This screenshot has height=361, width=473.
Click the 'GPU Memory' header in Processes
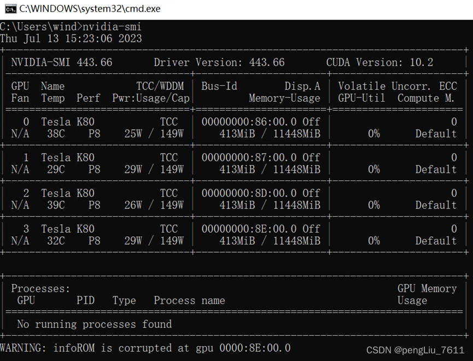click(x=427, y=289)
